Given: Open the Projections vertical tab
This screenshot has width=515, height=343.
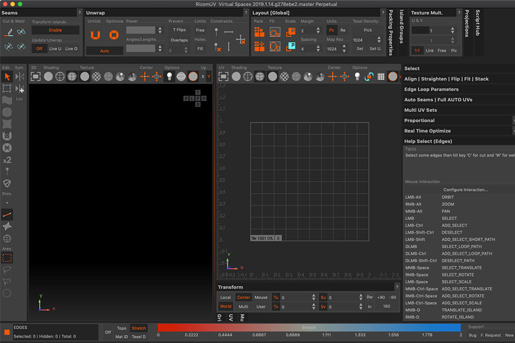Looking at the screenshot, I should click(x=467, y=23).
